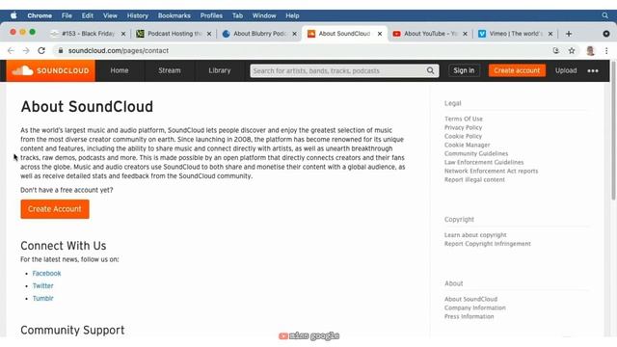617x347 pixels.
Task: Close the Podcast Hosting tab
Action: [x=209, y=34]
